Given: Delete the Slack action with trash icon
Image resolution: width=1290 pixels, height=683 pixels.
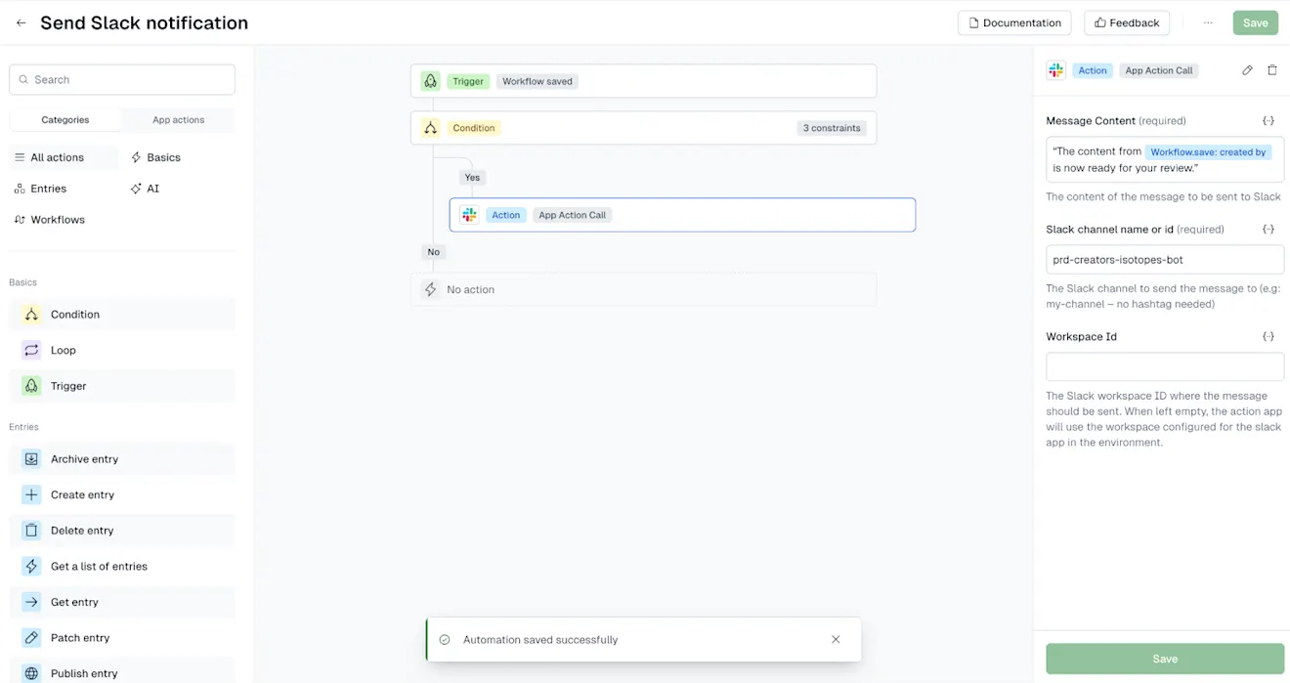Looking at the screenshot, I should pyautogui.click(x=1272, y=69).
